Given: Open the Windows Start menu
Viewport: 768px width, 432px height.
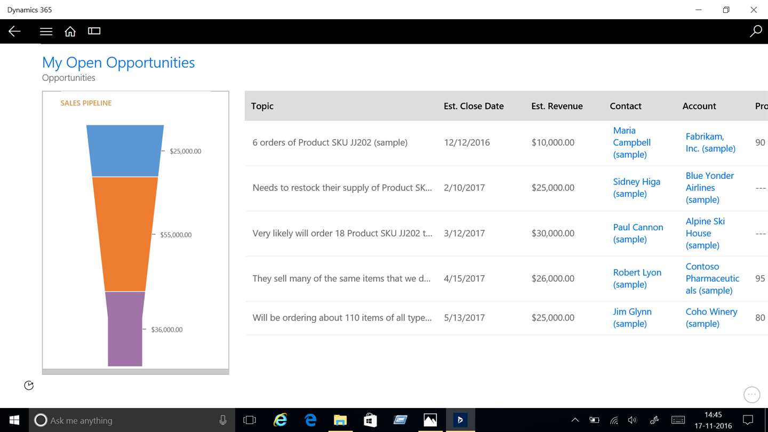Looking at the screenshot, I should pyautogui.click(x=14, y=420).
